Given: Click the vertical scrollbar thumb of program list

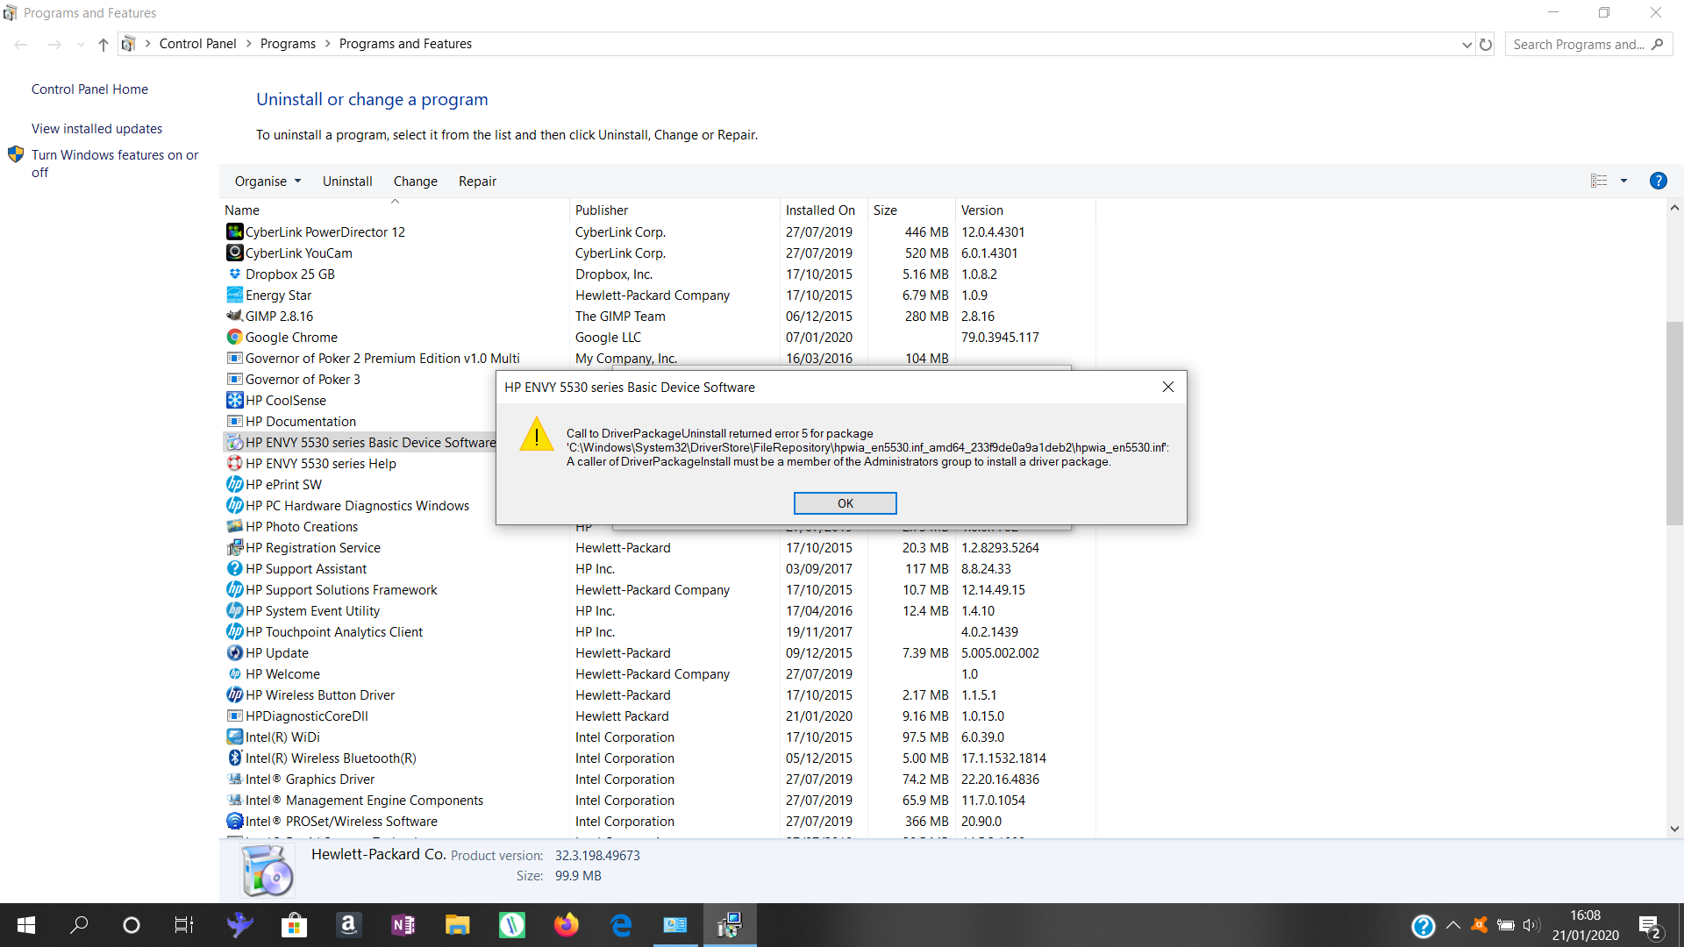Looking at the screenshot, I should 1674,424.
